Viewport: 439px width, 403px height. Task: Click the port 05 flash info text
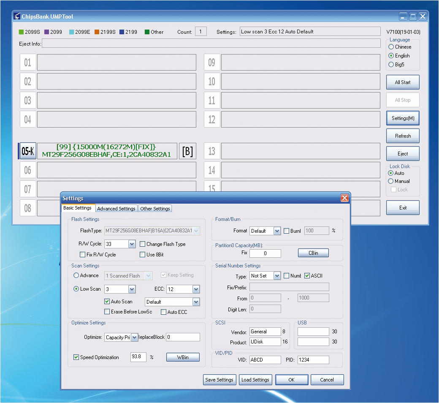coord(107,151)
